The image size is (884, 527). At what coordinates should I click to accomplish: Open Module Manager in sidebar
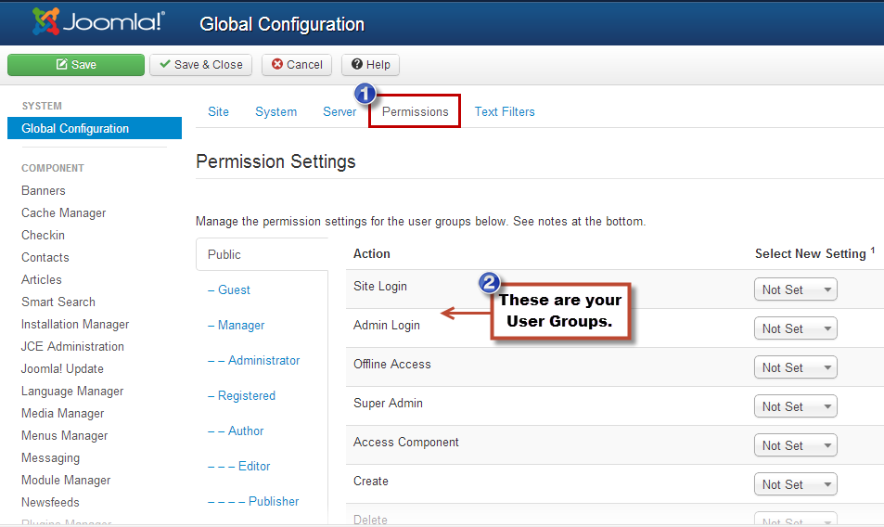pos(66,481)
